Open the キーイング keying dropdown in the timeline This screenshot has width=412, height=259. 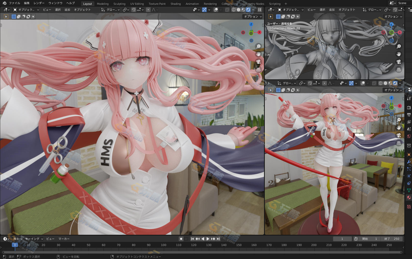pos(34,239)
